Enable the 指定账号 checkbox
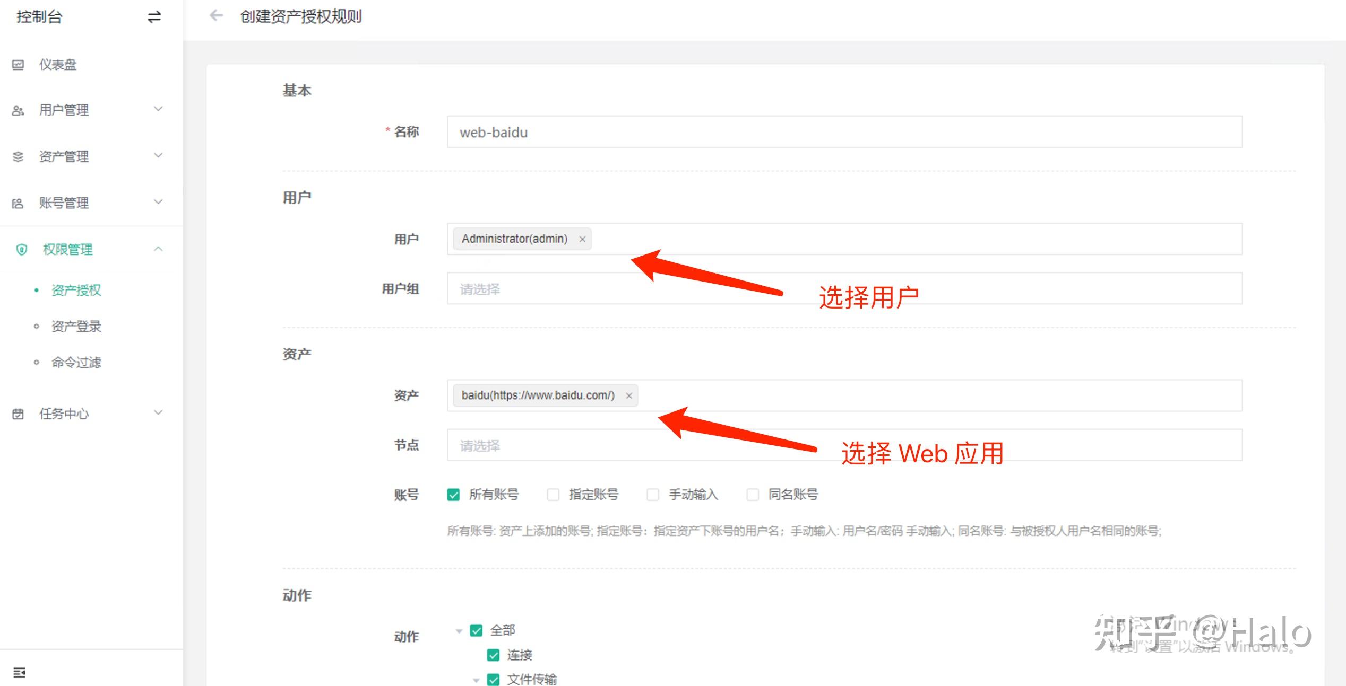This screenshot has width=1346, height=686. click(553, 495)
